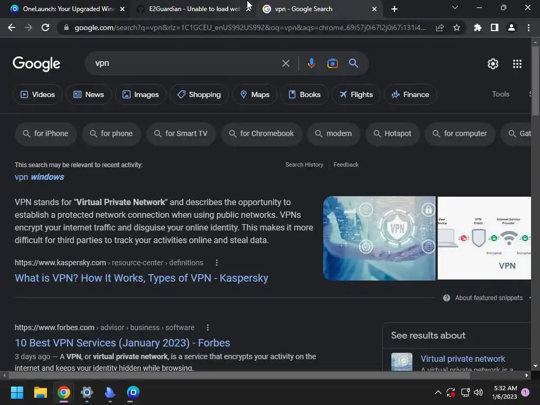540x405 pixels.
Task: Open the Chrome three-dot menu
Action: (528, 27)
